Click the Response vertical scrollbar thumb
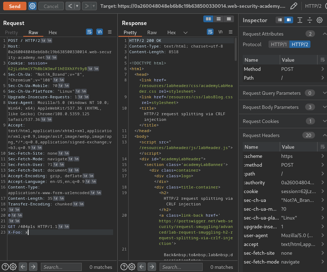Screen dimensions: 327x272 pos(236,49)
